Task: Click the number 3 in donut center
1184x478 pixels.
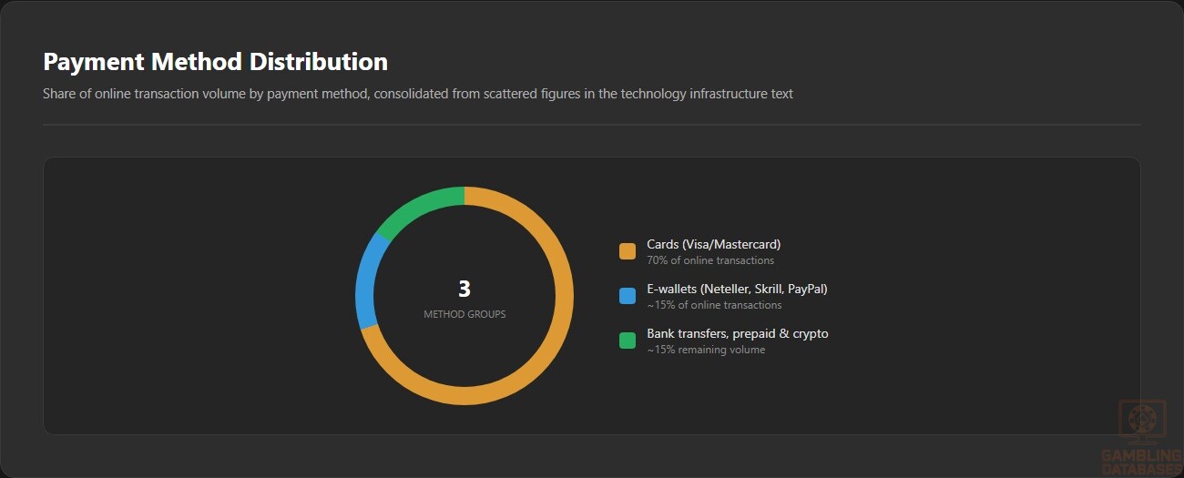Action: [464, 289]
